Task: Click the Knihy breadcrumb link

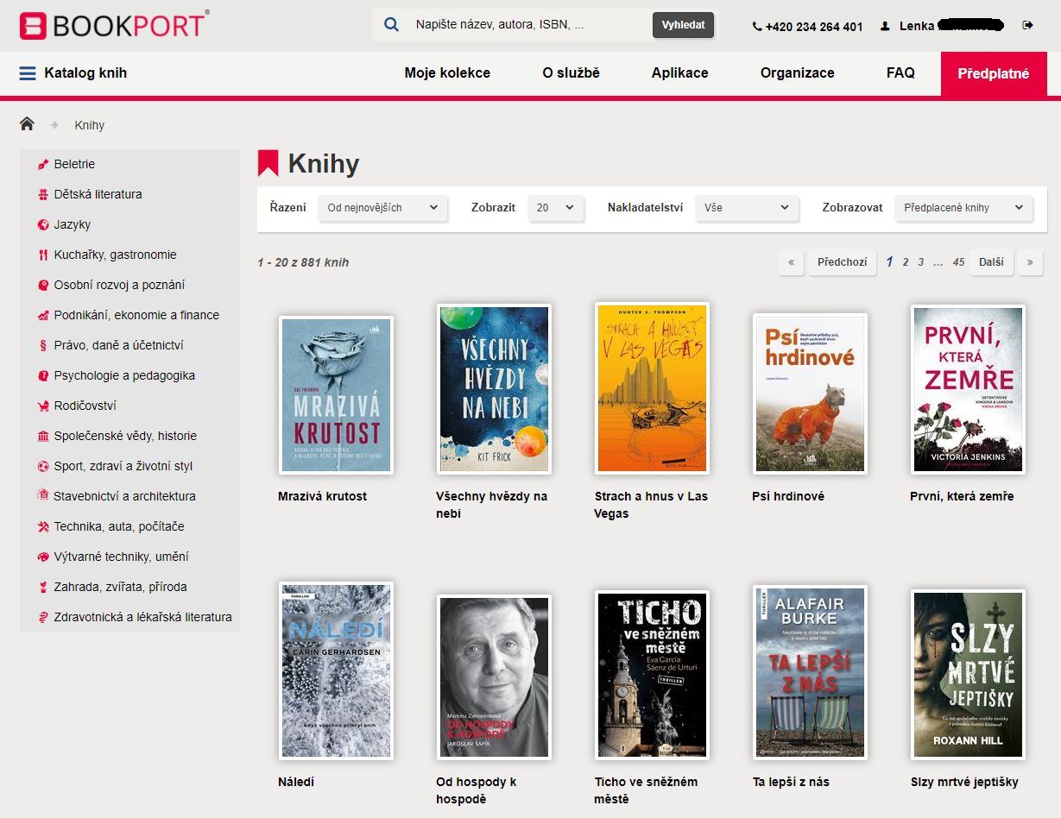Action: (90, 125)
